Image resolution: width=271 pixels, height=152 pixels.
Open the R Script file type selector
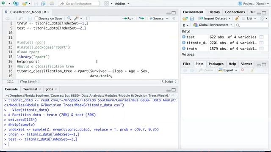point(169,81)
